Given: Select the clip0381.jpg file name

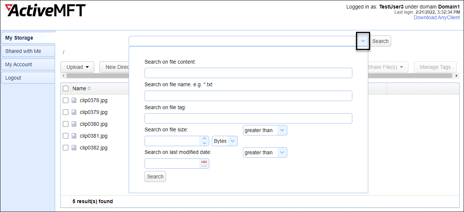Looking at the screenshot, I should point(94,136).
